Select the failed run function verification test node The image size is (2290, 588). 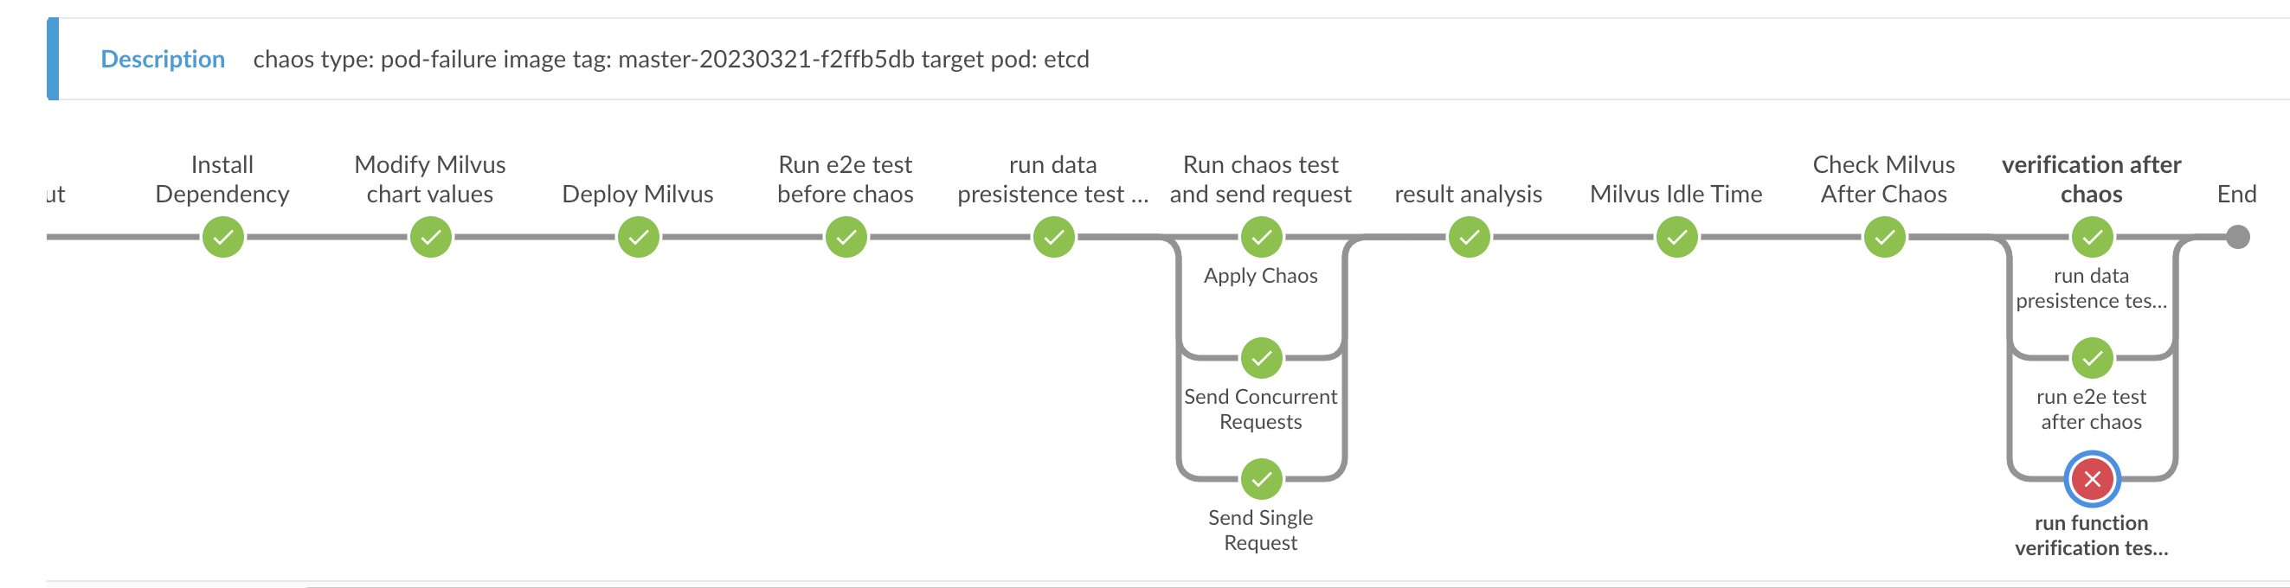[2091, 479]
